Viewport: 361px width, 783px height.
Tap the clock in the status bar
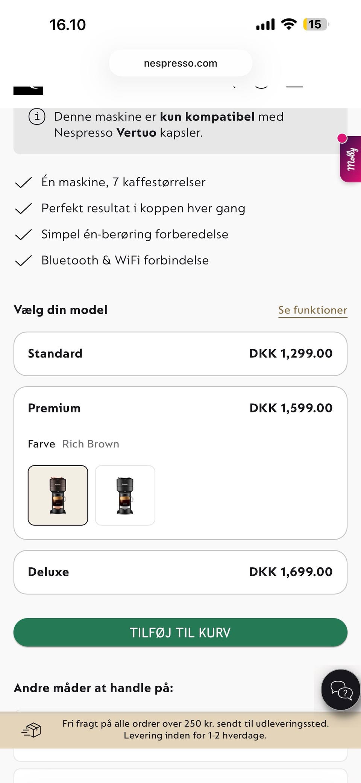(x=68, y=25)
